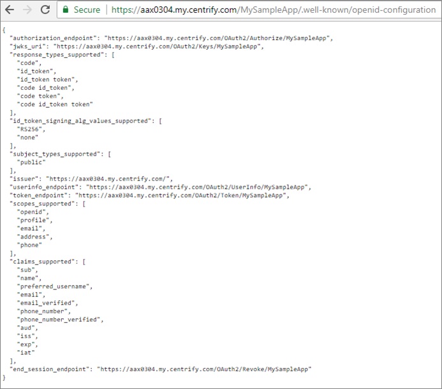Click the "response_types_supported" key
The image size is (442, 389).
point(59,55)
